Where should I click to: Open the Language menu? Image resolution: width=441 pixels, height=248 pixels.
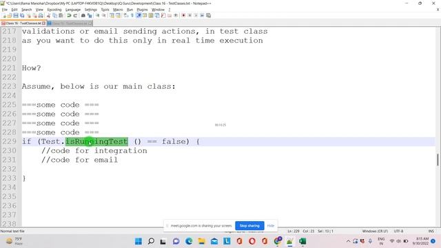pyautogui.click(x=73, y=10)
